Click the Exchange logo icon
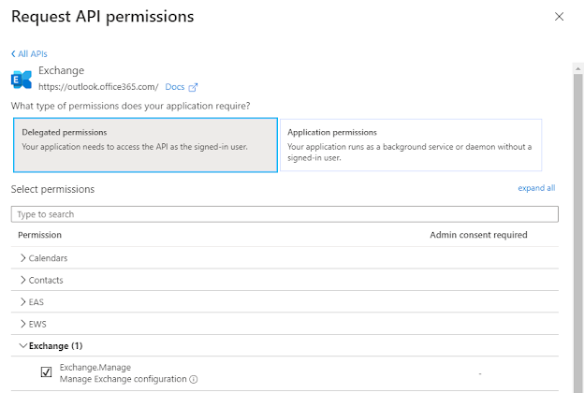 pyautogui.click(x=22, y=79)
